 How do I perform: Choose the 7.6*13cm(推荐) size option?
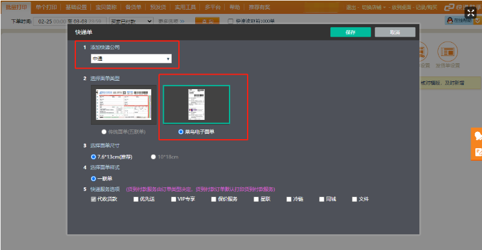(93, 157)
